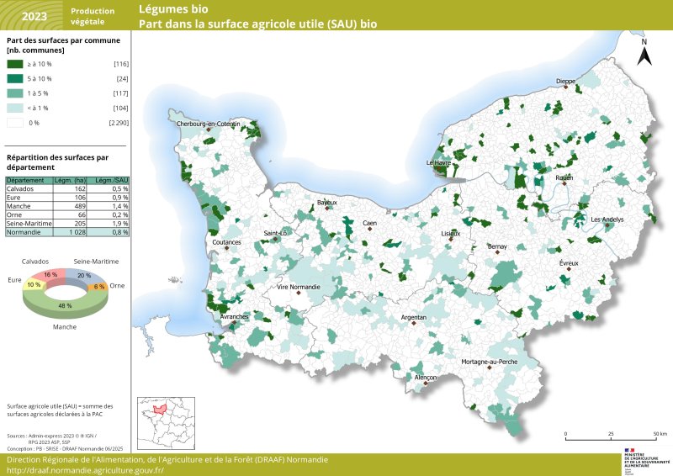673x476 pixels.
Task: Click the Avranches city label
Action: click(234, 317)
